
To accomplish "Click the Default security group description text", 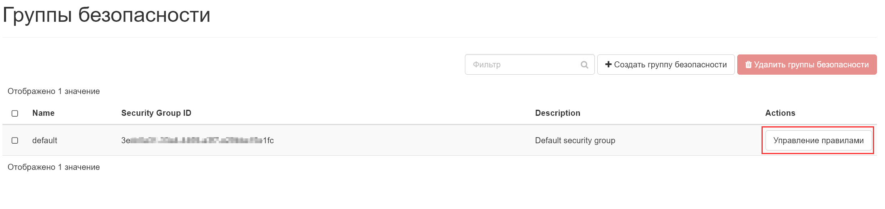I will (575, 140).
